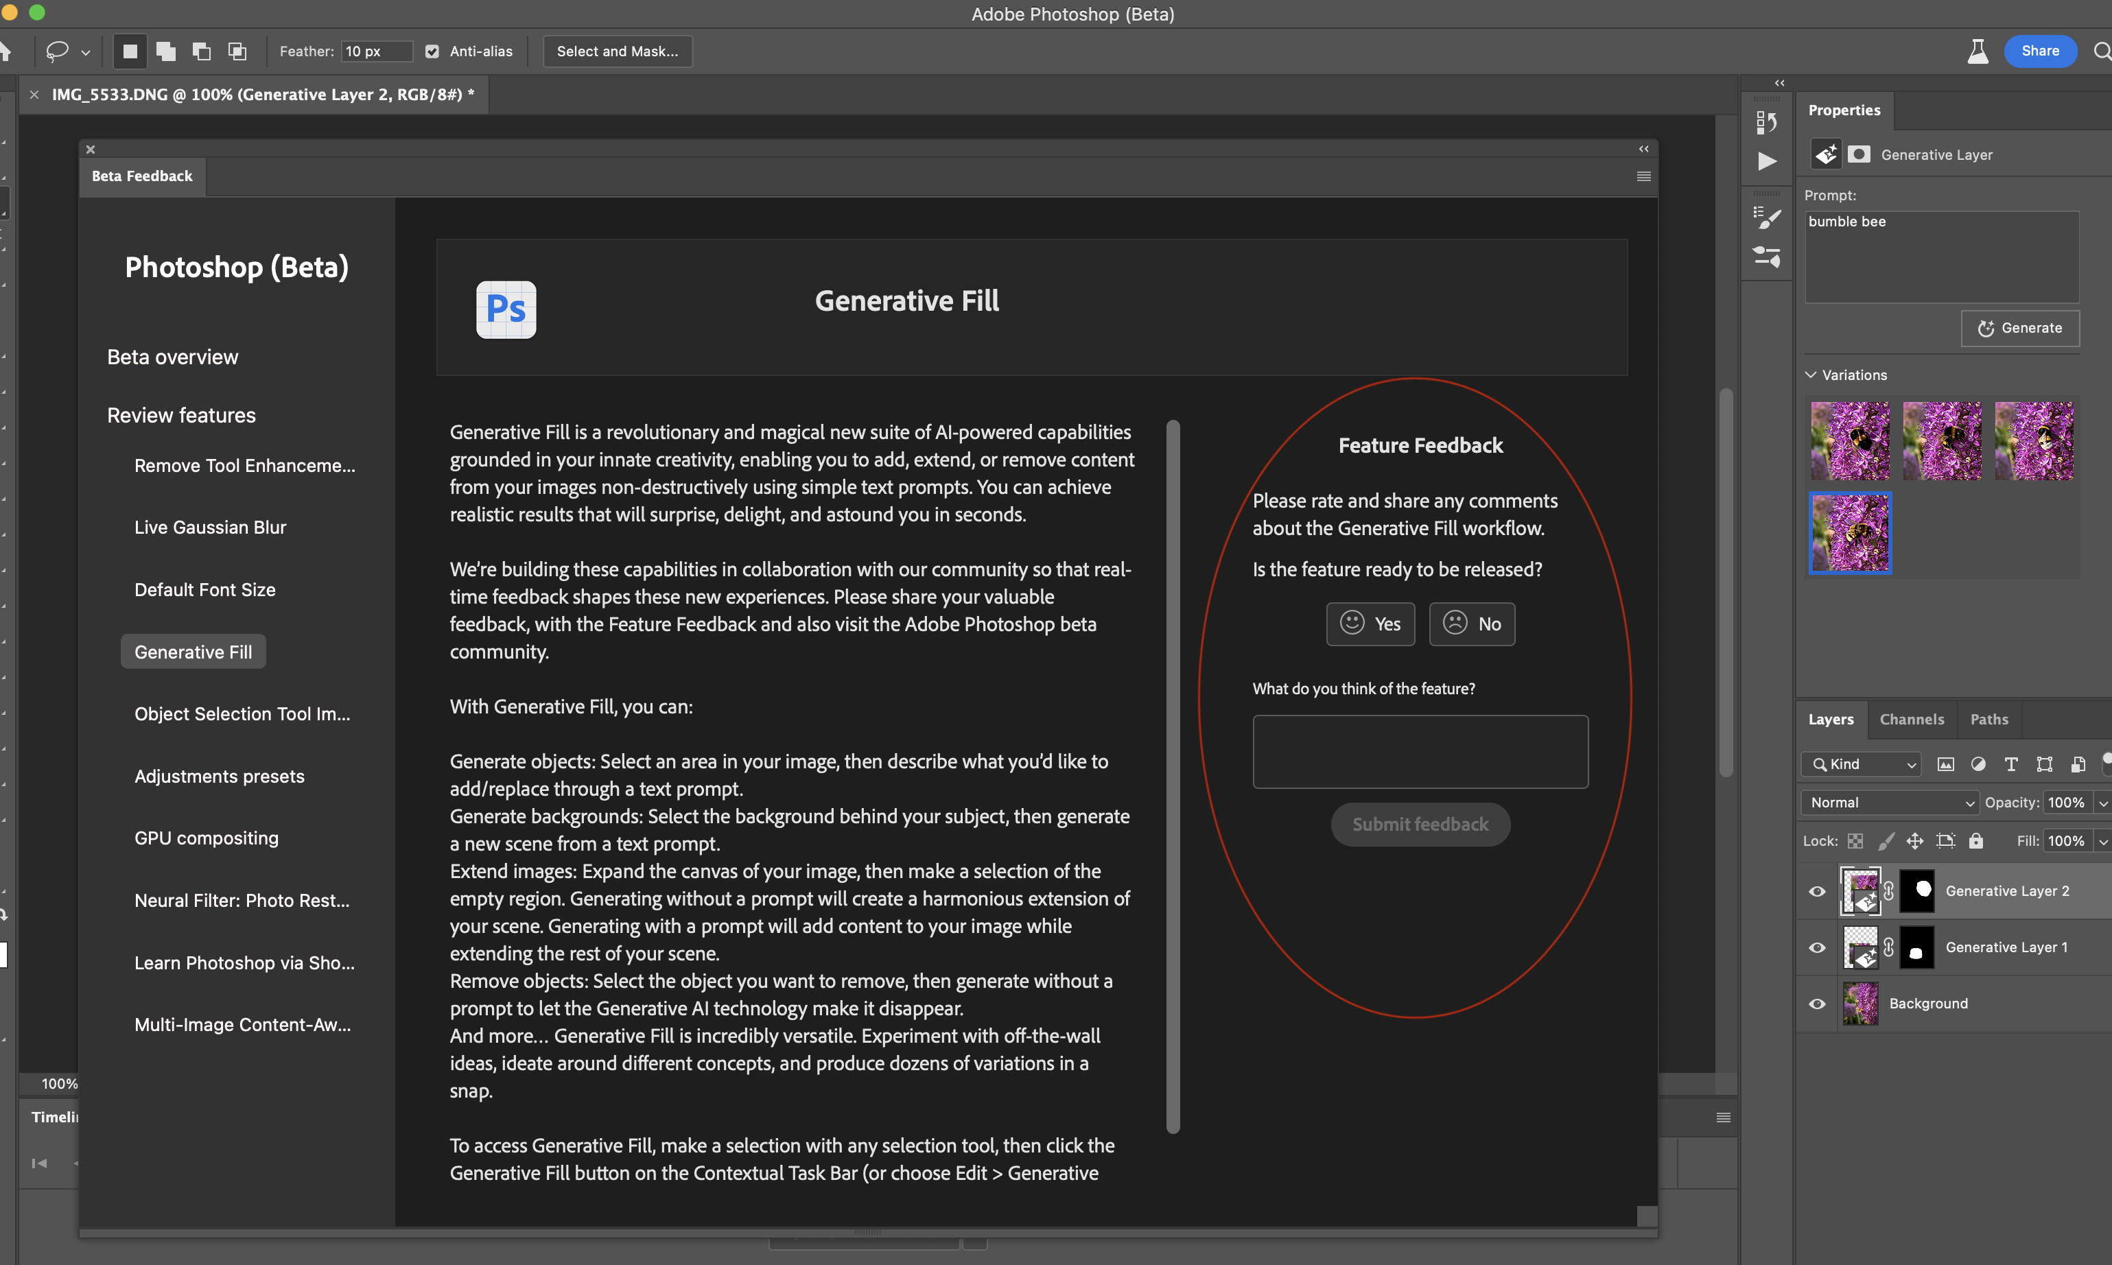Click the Generate button

(x=2020, y=328)
